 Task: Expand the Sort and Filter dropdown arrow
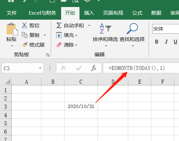tap(106, 46)
